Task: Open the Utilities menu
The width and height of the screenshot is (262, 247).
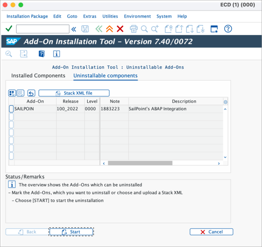Action: tap(110, 16)
